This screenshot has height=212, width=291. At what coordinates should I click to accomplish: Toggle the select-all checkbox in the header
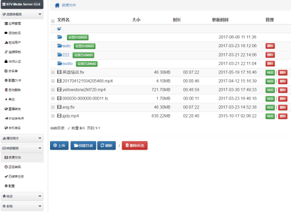point(53,21)
